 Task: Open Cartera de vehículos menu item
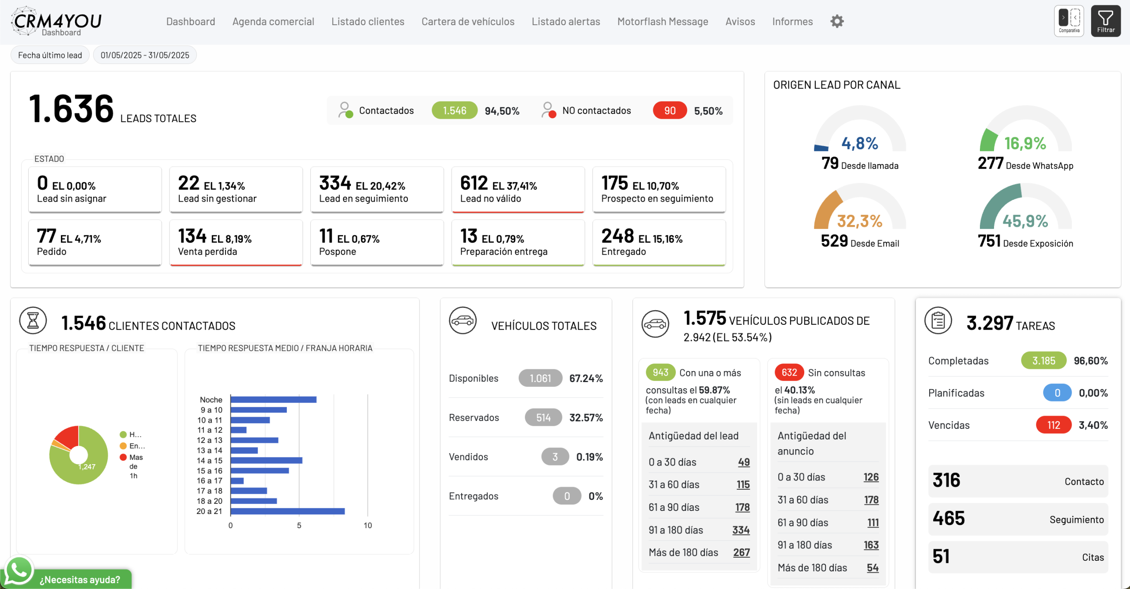point(467,21)
